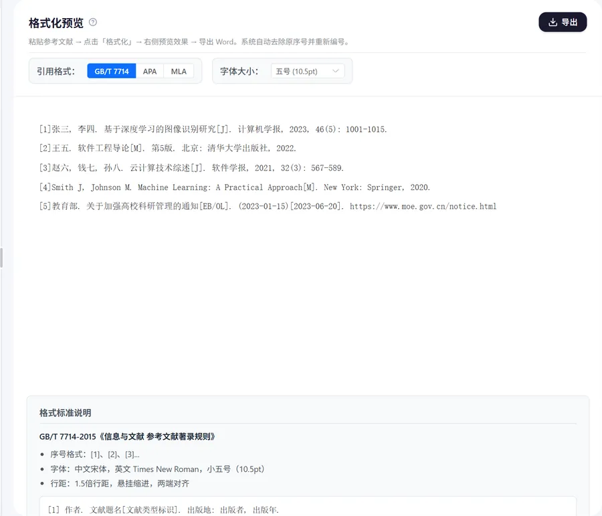
Task: Open the 字体大小 font size dropdown
Action: pos(308,71)
